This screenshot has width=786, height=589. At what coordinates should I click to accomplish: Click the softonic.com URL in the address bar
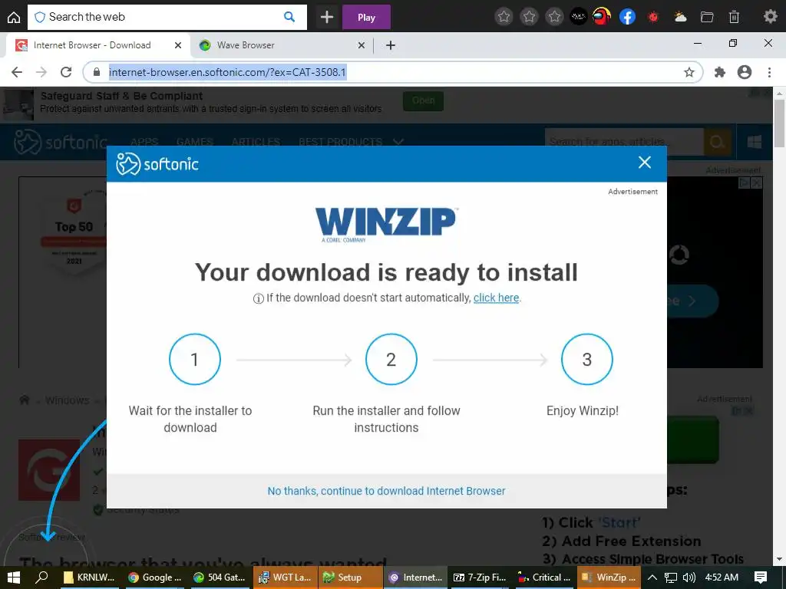pos(227,72)
